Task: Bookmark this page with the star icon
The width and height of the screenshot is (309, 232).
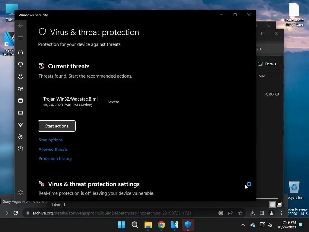Action: (240, 213)
